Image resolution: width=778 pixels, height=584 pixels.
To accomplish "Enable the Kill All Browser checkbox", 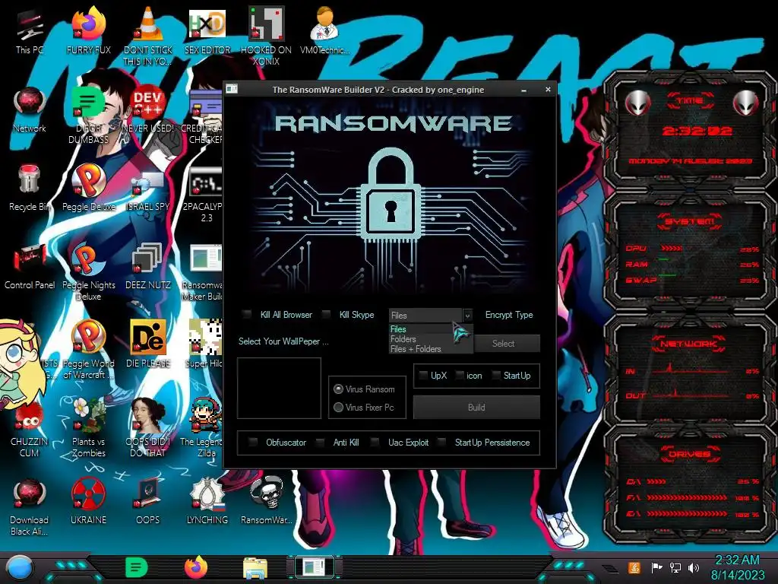I will [x=247, y=314].
